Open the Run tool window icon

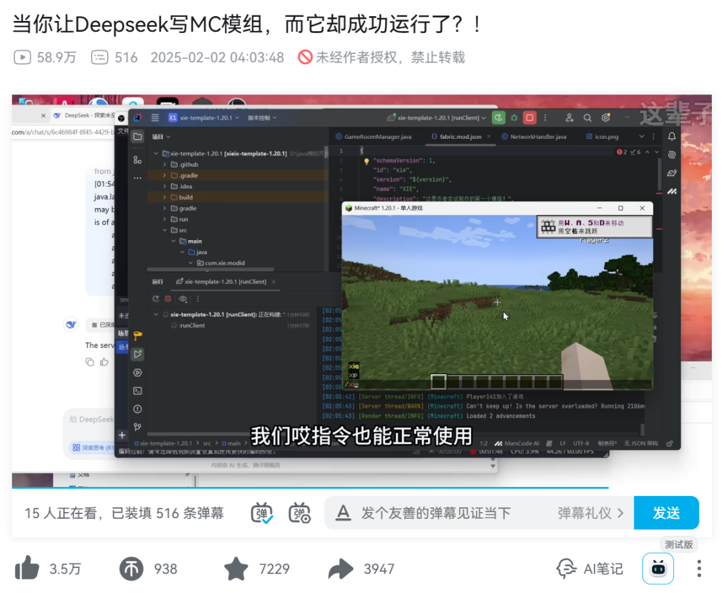coord(138,354)
